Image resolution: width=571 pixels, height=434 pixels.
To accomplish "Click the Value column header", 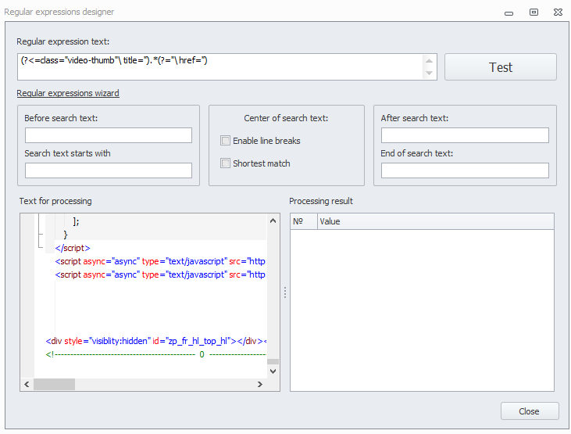I will point(436,221).
